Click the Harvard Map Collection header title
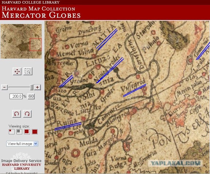The height and width of the screenshot is (174, 210). (x=38, y=9)
